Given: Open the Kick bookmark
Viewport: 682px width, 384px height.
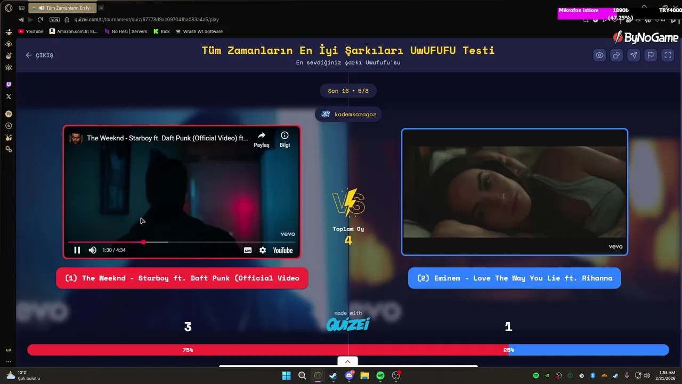Looking at the screenshot, I should (x=161, y=31).
